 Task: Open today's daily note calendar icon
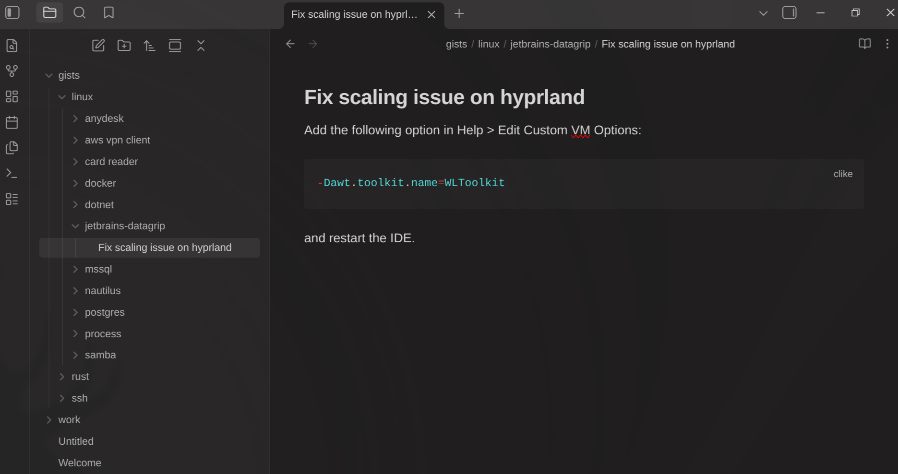(x=12, y=122)
